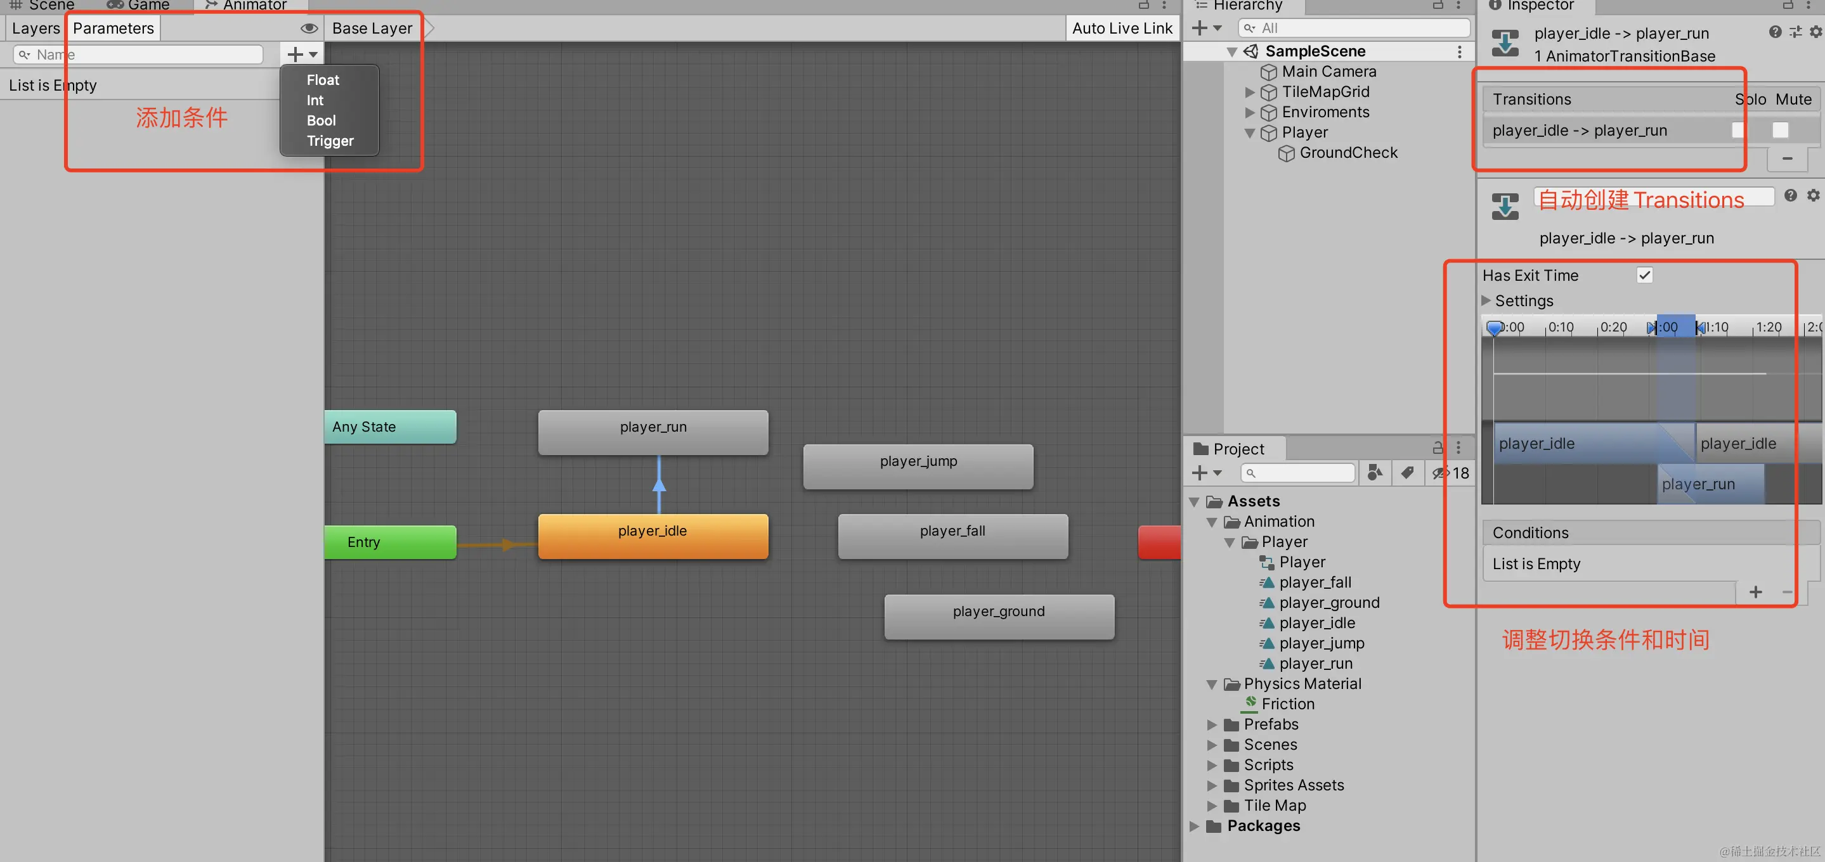
Task: Click the Inspector preset sliders icon
Action: (1795, 32)
